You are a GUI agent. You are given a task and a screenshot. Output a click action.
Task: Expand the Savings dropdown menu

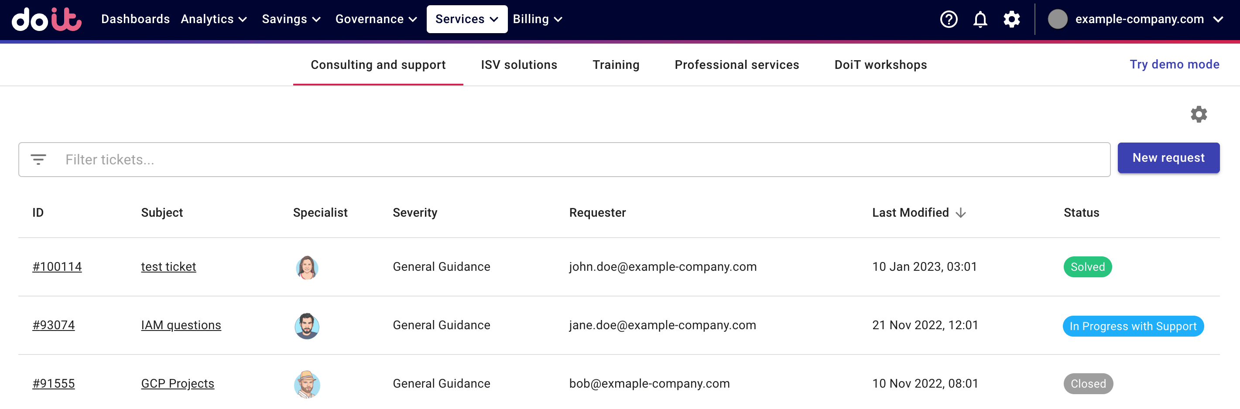291,19
